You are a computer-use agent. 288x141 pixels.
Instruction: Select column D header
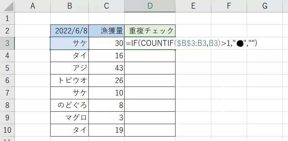[150, 6]
